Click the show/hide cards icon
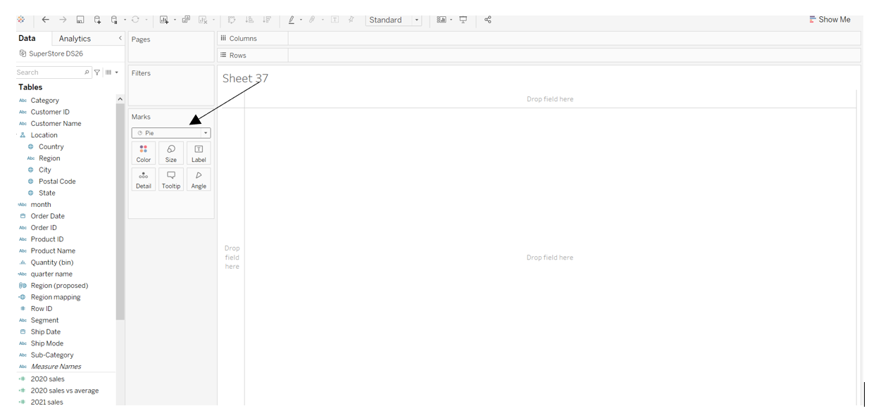 coord(442,20)
